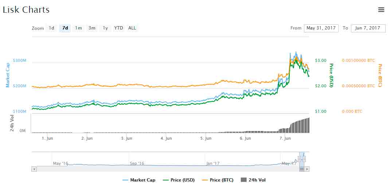
Task: Click the 0.00050000 BTC axis label
Action: click(358, 86)
